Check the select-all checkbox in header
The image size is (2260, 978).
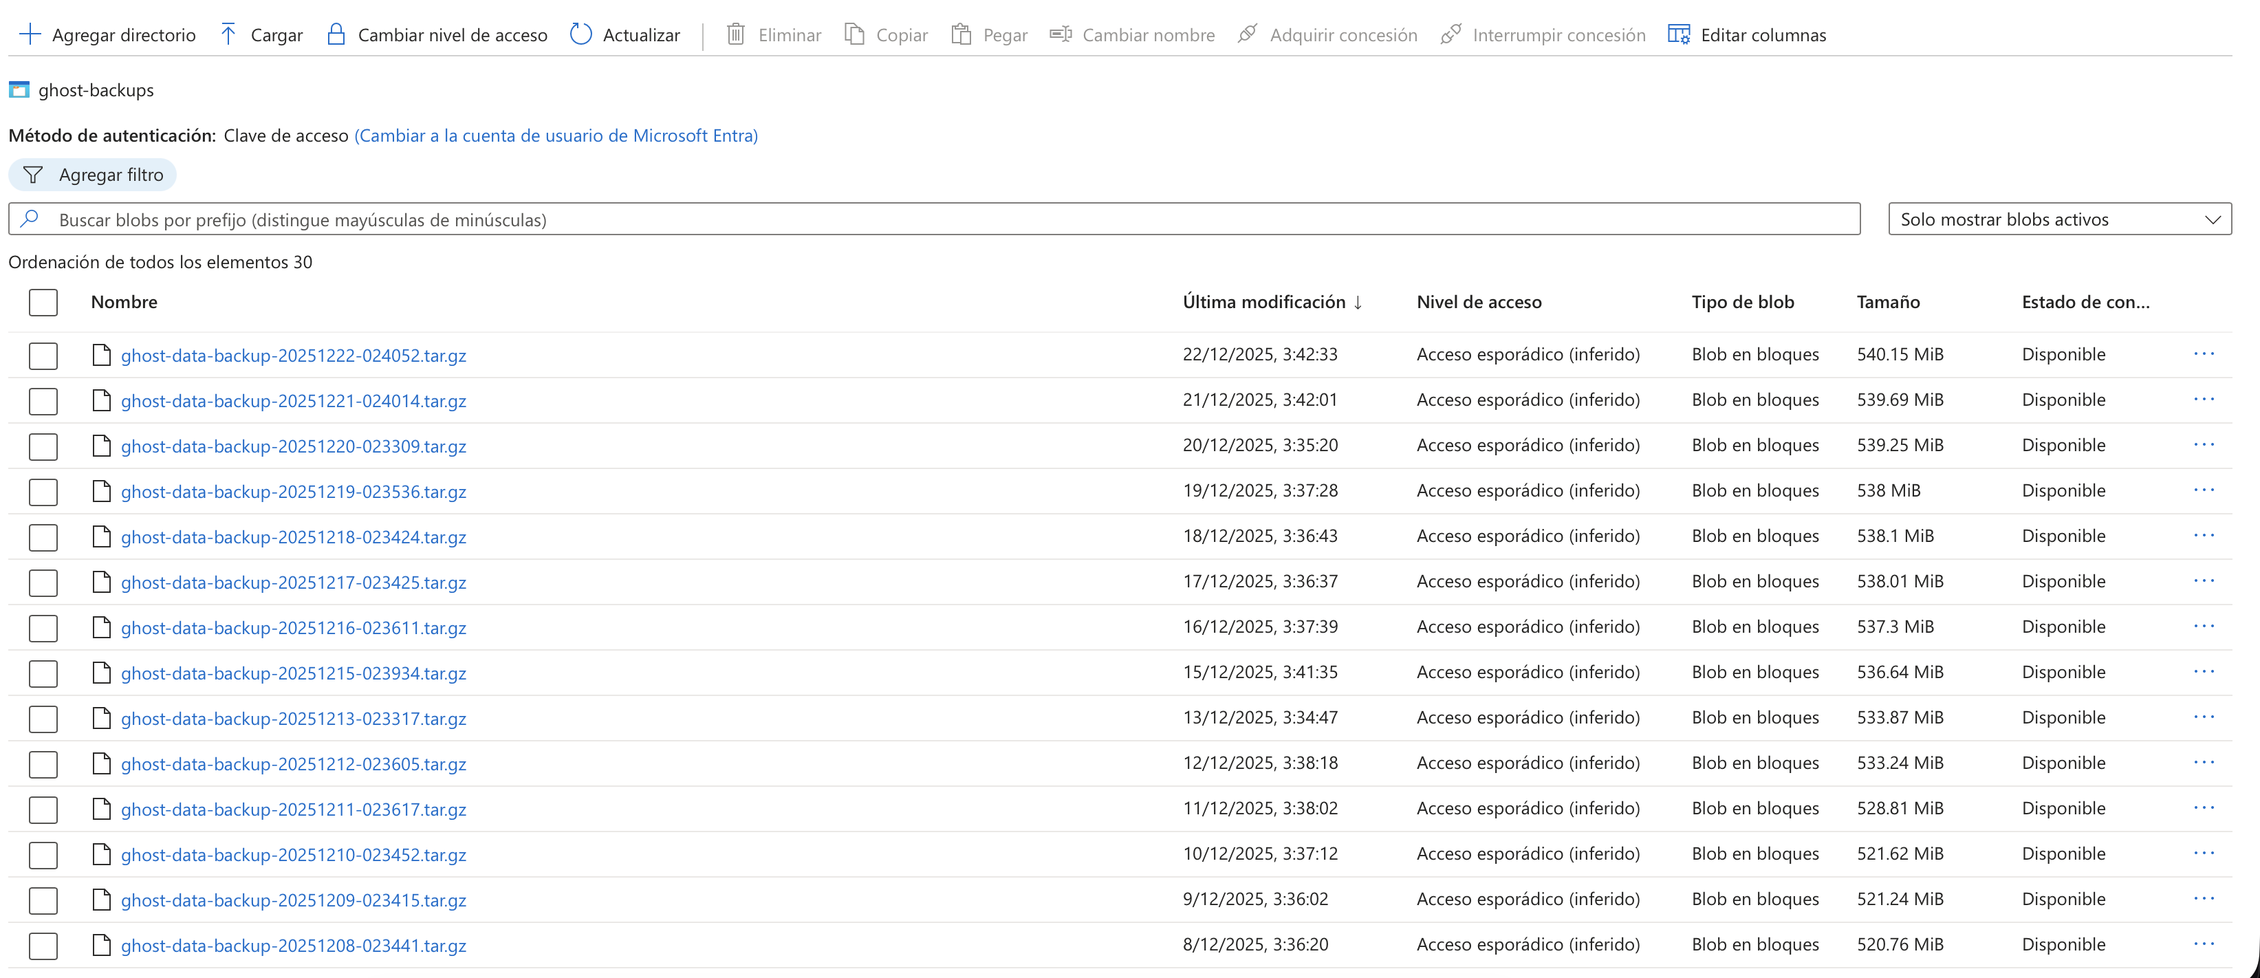pyautogui.click(x=43, y=302)
